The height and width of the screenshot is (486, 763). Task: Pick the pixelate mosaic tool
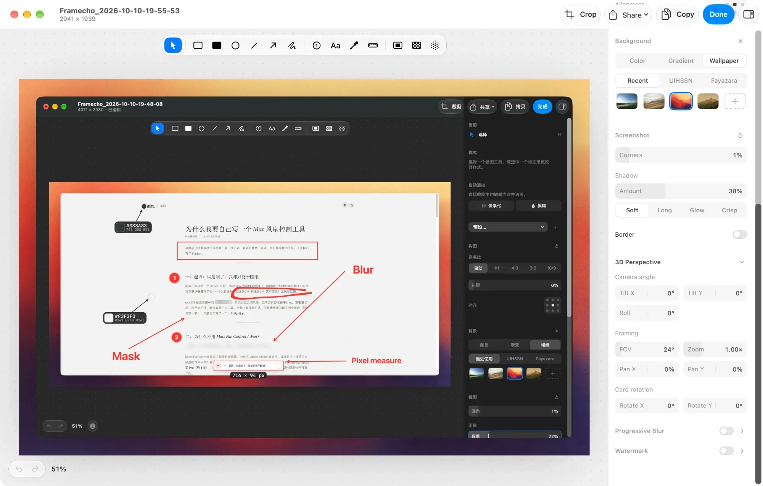[416, 45]
